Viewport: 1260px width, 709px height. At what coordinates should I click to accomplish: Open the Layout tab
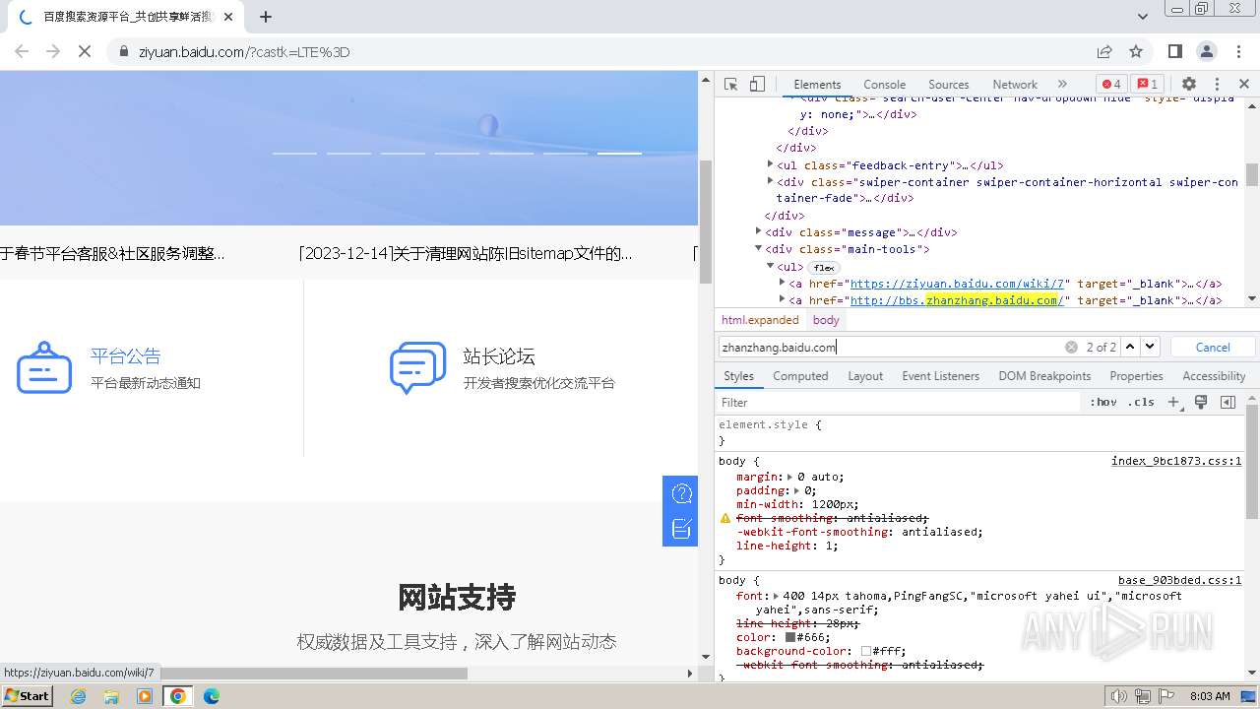(865, 376)
